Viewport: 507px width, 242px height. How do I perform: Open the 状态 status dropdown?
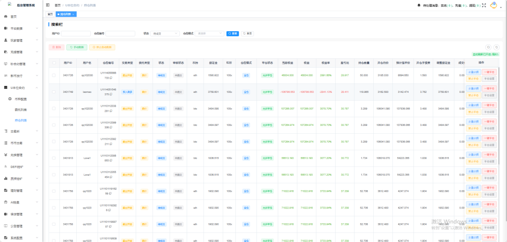pyautogui.click(x=164, y=34)
